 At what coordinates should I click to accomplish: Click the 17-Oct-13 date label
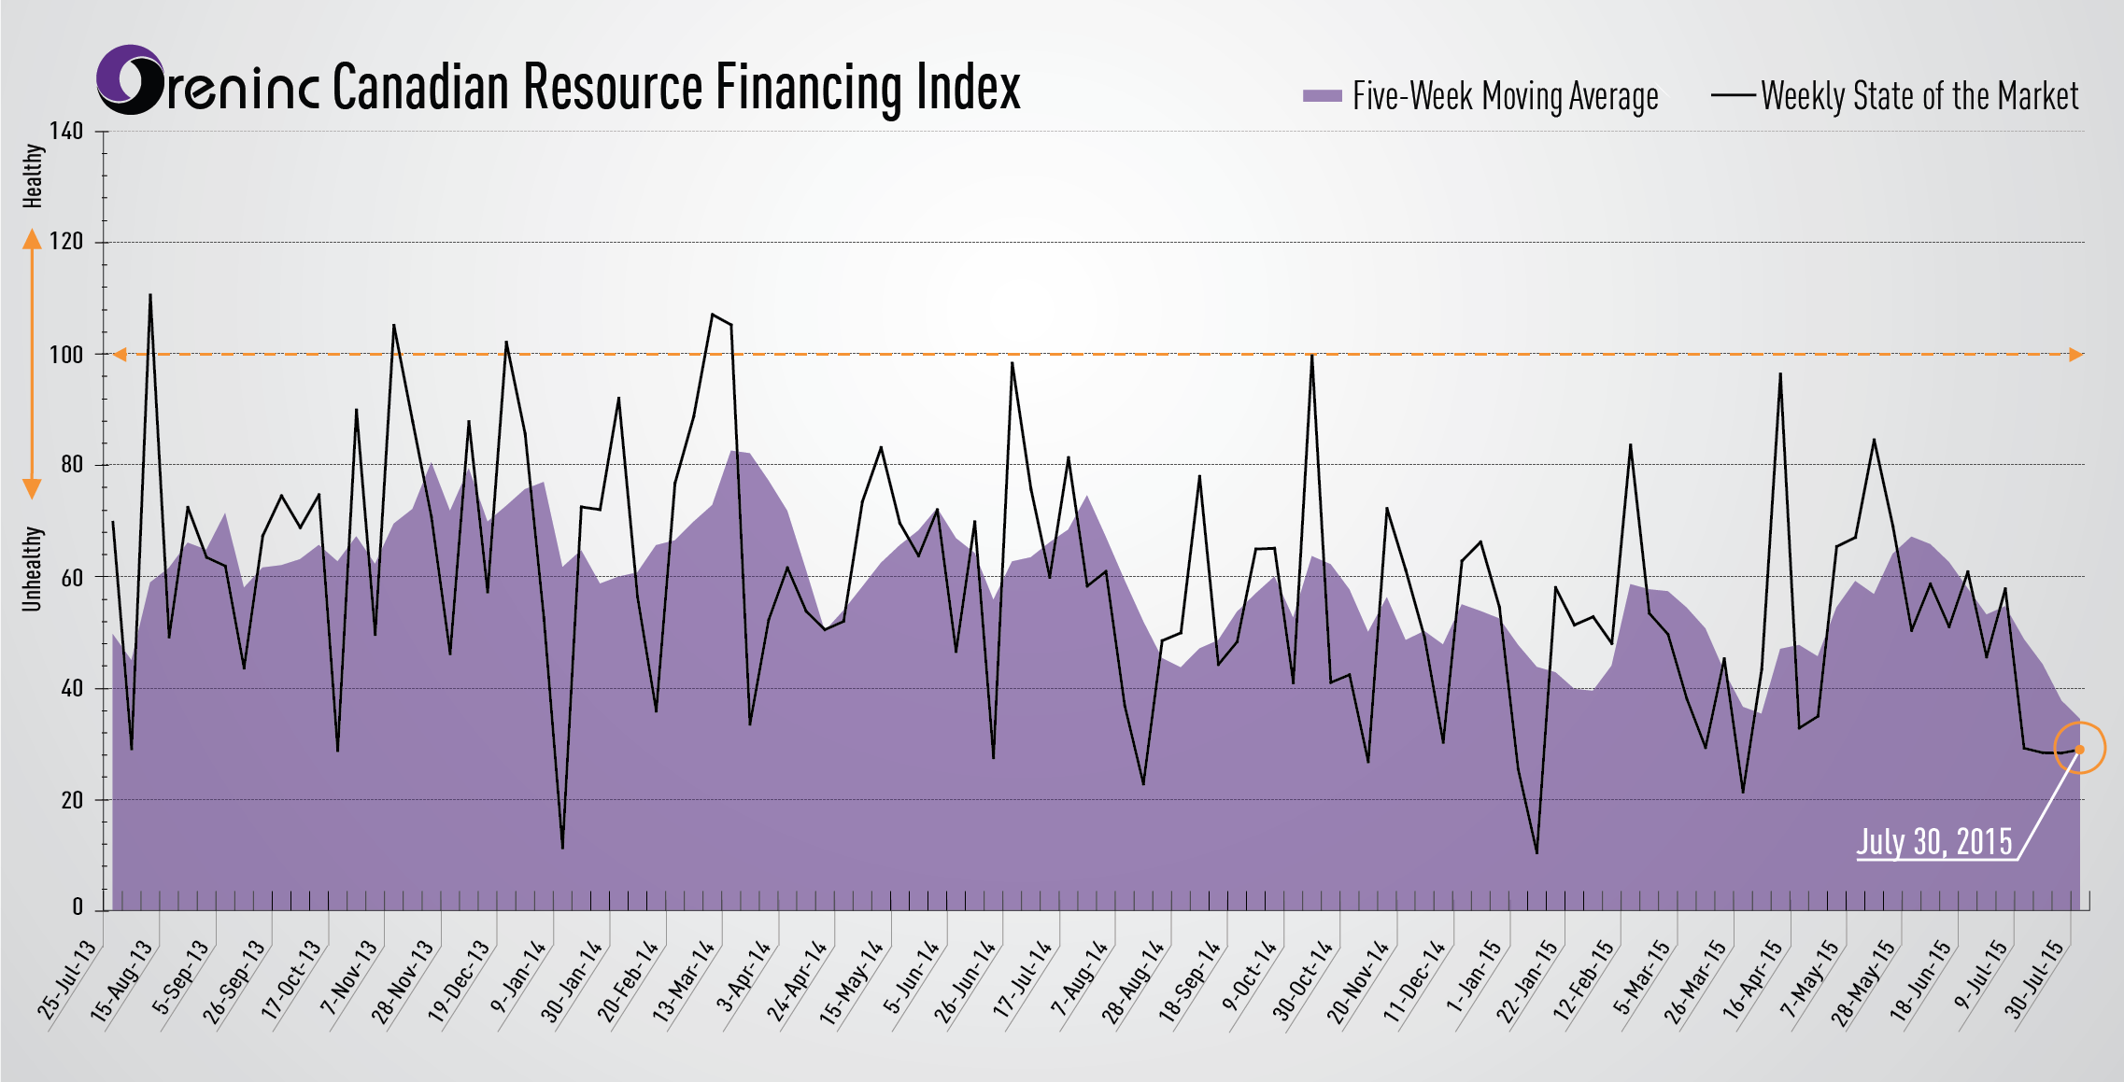click(291, 978)
